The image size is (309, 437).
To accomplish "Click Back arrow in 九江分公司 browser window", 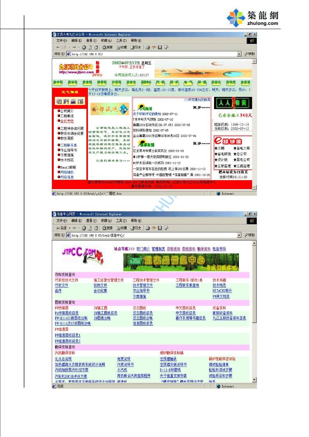I will [x=61, y=47].
